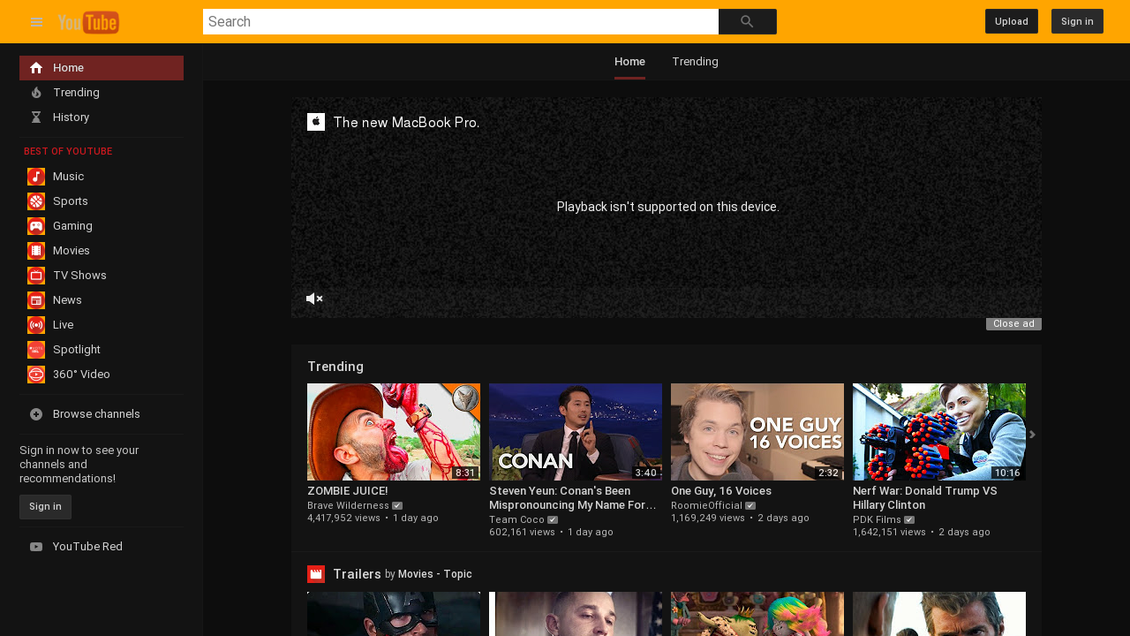The width and height of the screenshot is (1130, 636).
Task: Open the Movies film icon
Action: 36,251
